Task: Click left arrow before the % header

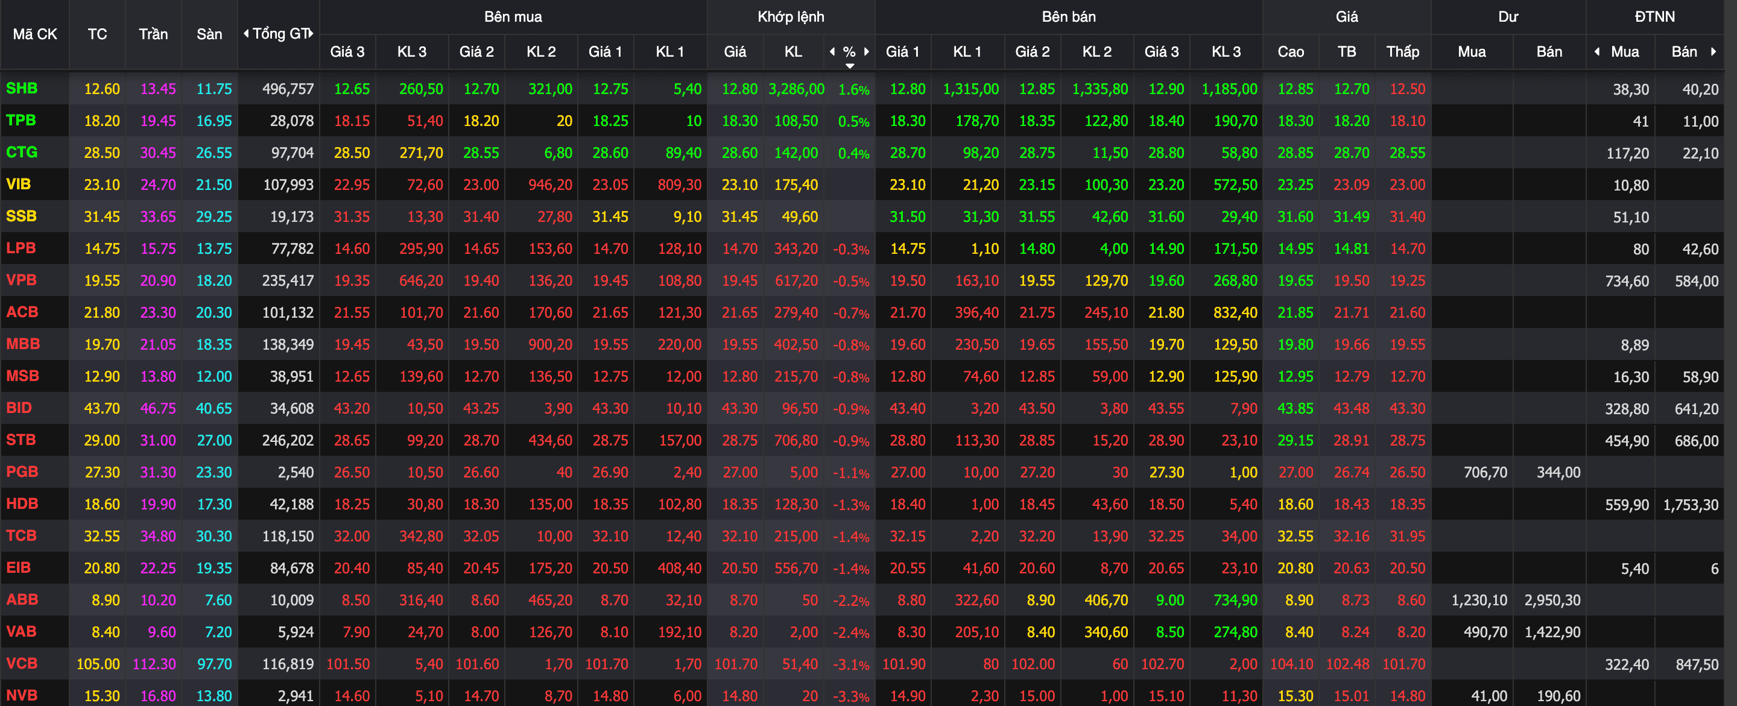Action: pos(832,52)
